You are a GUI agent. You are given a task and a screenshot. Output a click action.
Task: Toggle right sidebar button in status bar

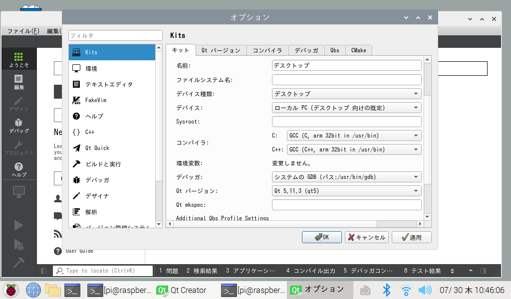[x=483, y=271]
